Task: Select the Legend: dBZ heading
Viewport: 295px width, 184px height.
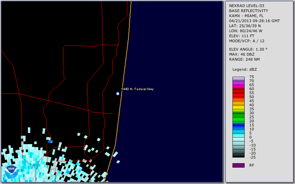Action: [245, 69]
